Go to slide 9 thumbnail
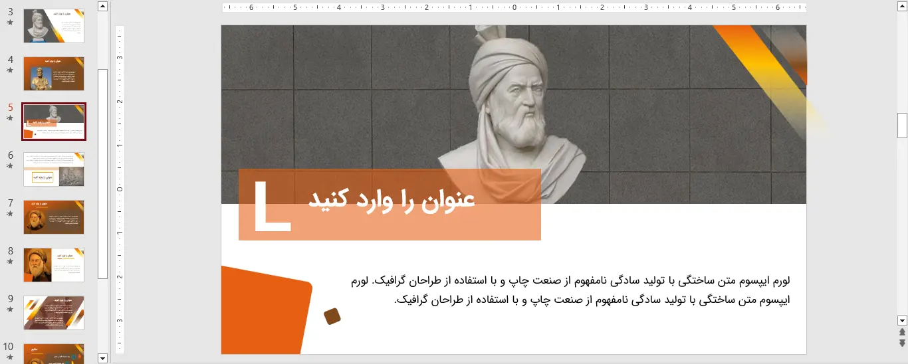Viewport: 908px width, 364px height. click(x=54, y=313)
